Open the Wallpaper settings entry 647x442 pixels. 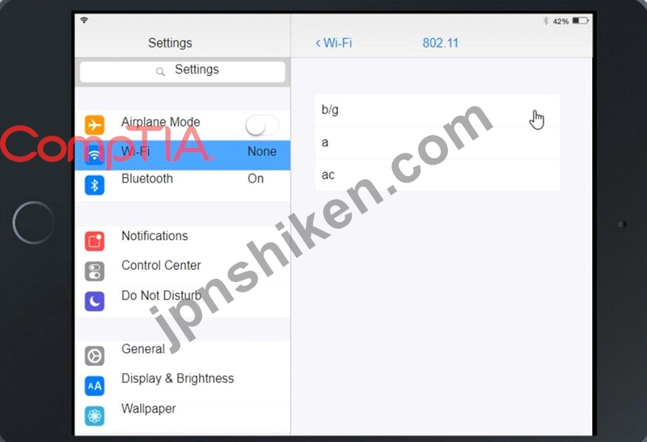tap(183, 416)
